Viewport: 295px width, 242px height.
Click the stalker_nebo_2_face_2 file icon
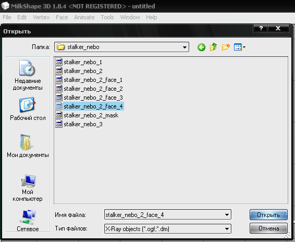coord(59,88)
